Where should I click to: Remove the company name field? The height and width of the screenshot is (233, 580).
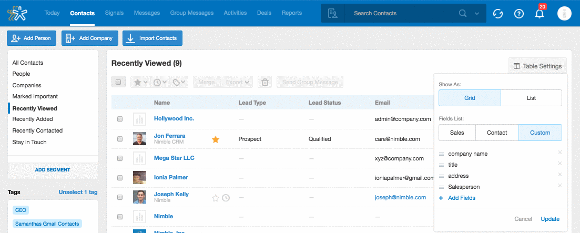pyautogui.click(x=559, y=153)
